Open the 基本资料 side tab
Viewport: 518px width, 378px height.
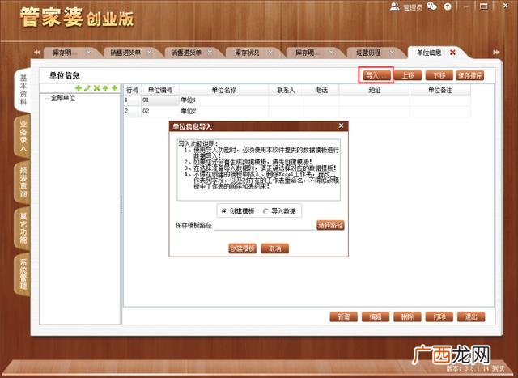23,90
